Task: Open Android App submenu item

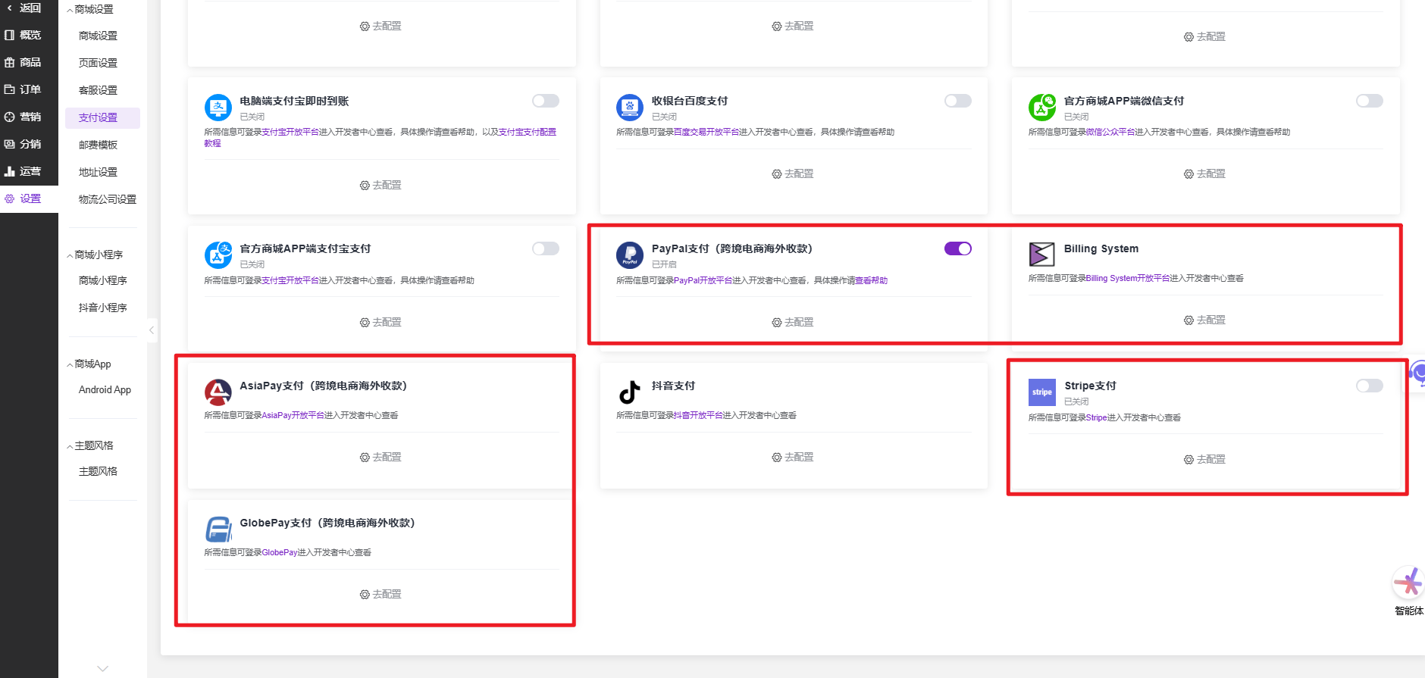Action: coord(105,389)
